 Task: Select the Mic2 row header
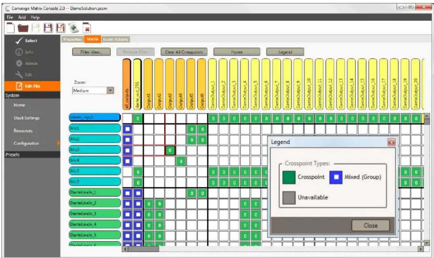[x=94, y=139]
